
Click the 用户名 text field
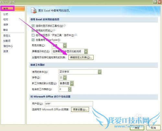tap(69, 104)
